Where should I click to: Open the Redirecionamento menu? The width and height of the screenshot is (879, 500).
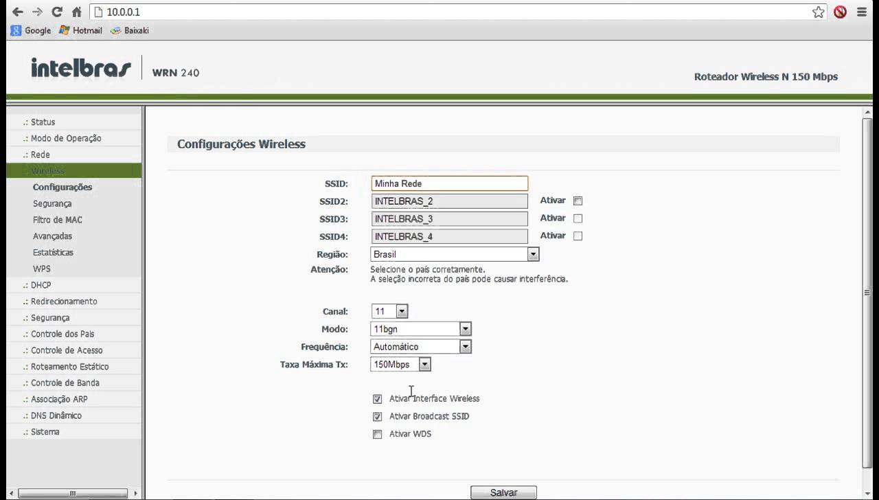pyautogui.click(x=64, y=302)
